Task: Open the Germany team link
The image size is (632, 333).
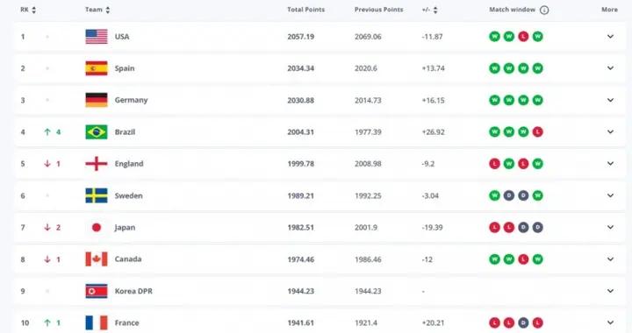Action: (x=131, y=100)
